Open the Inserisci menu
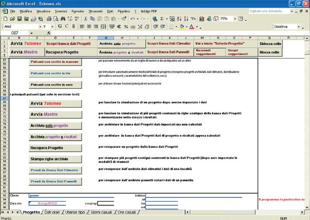The image size is (310, 220). 61,12
